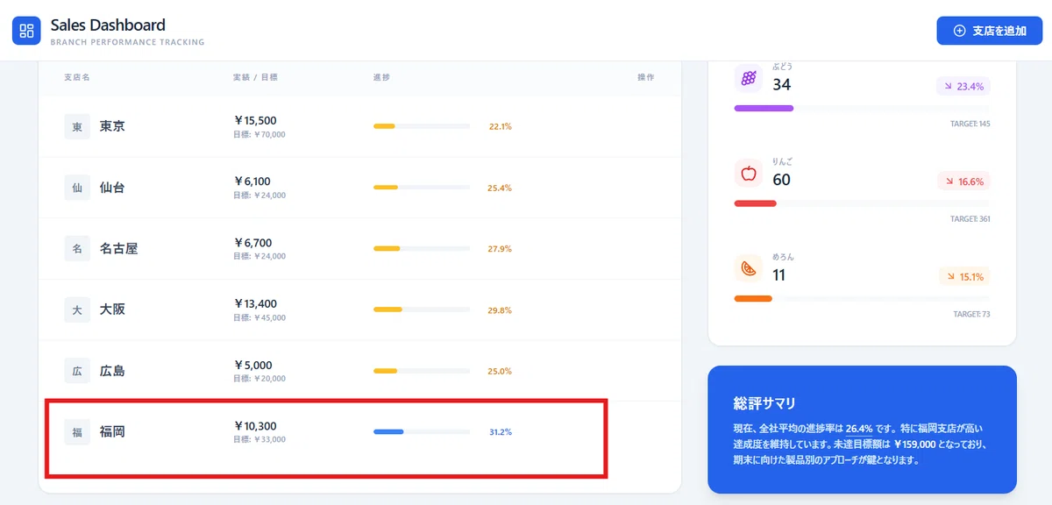
Task: Click the 大 avatar badge for Osaka
Action: (x=77, y=309)
